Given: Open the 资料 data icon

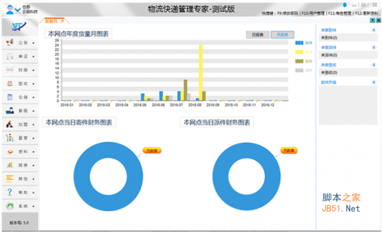Looking at the screenshot, I should coord(10,151).
